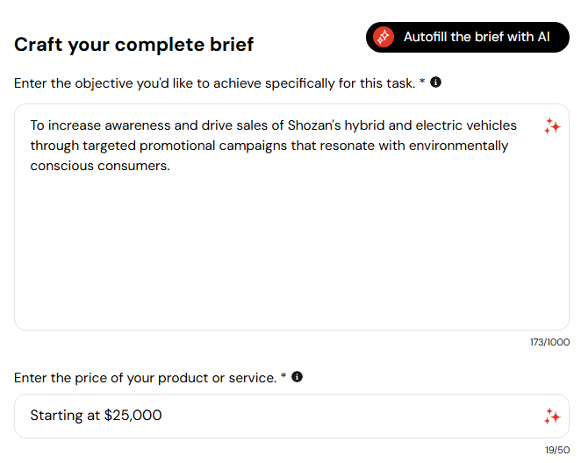Click Autofill the brief with AI button
581x463 pixels.
point(467,37)
